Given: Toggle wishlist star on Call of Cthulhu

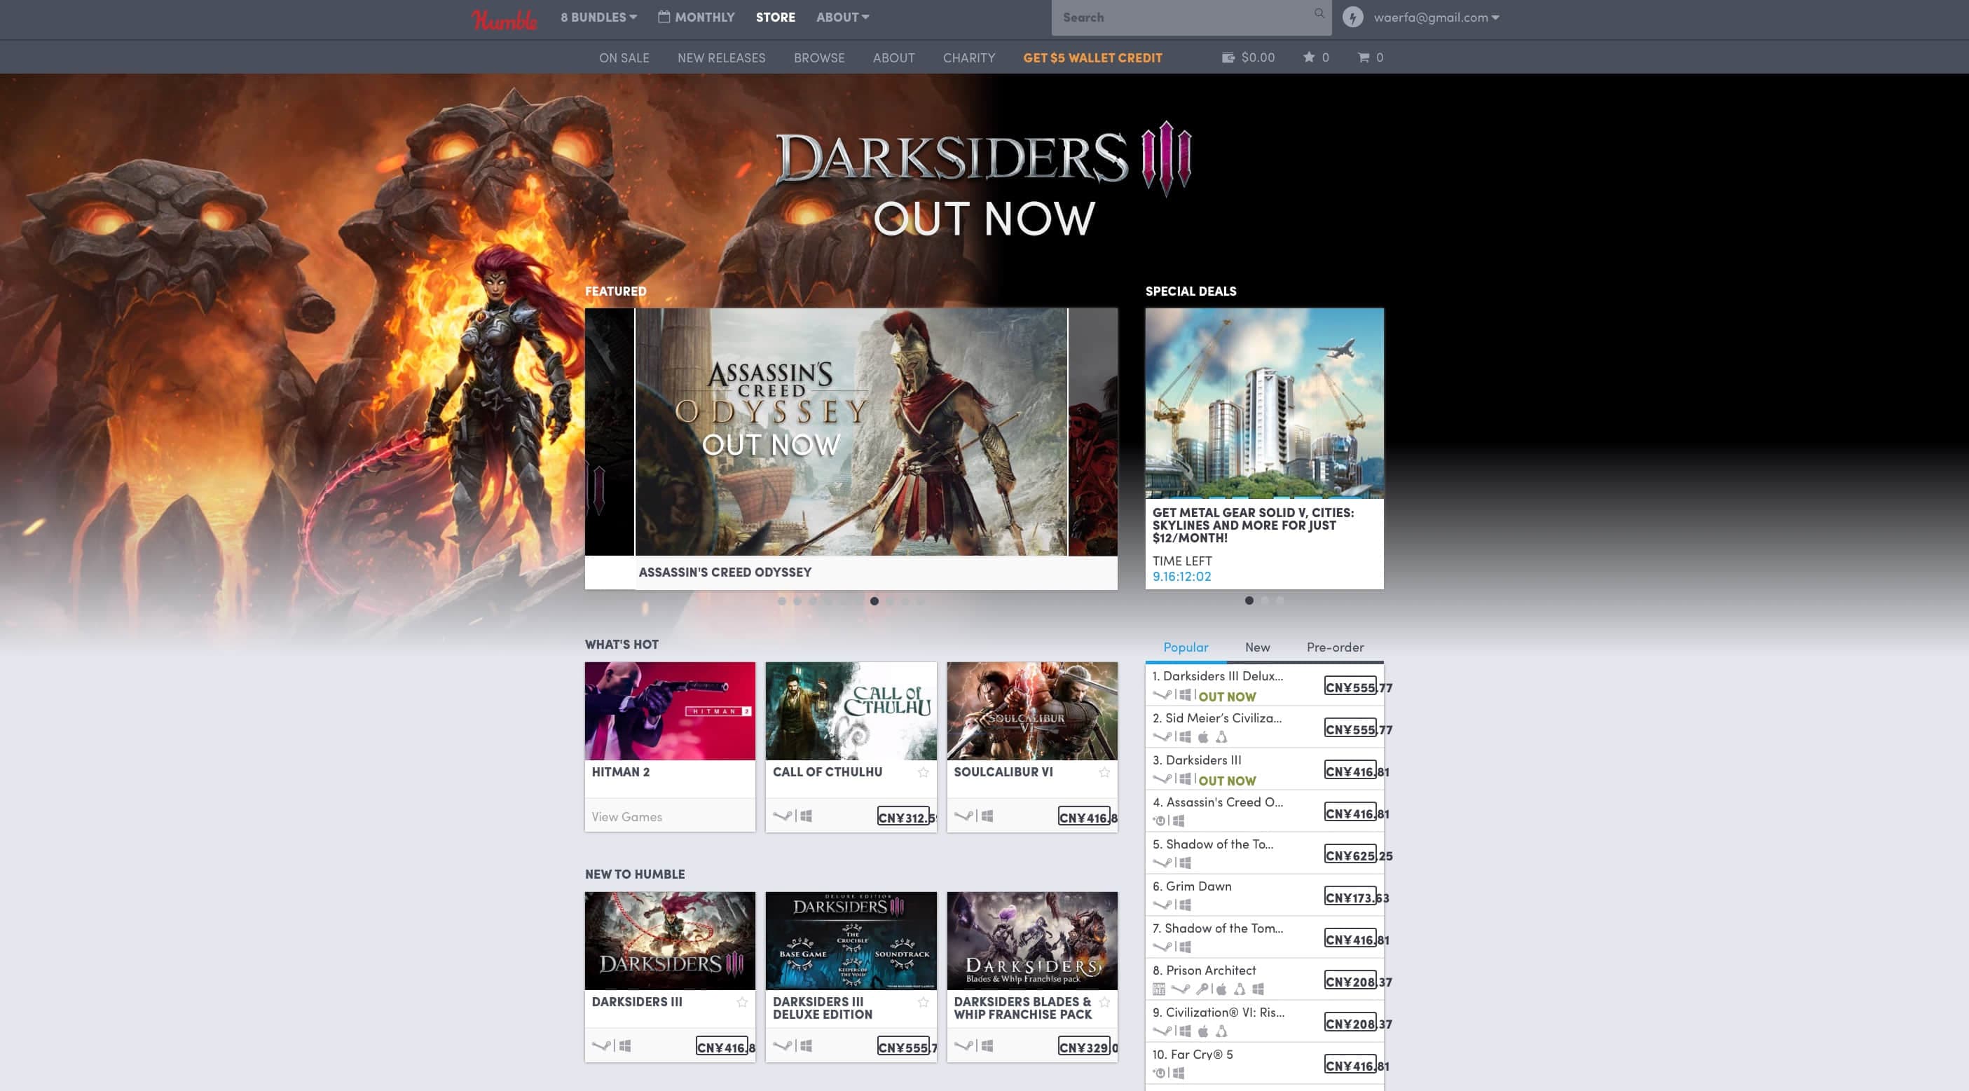Looking at the screenshot, I should (x=924, y=772).
